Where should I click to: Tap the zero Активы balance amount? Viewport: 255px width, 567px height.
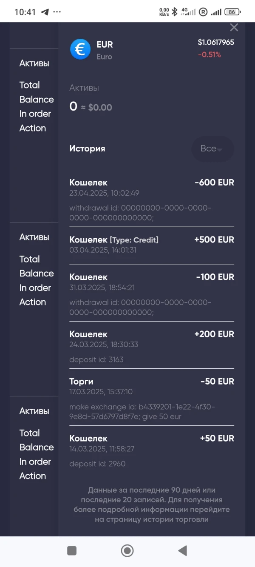74,107
